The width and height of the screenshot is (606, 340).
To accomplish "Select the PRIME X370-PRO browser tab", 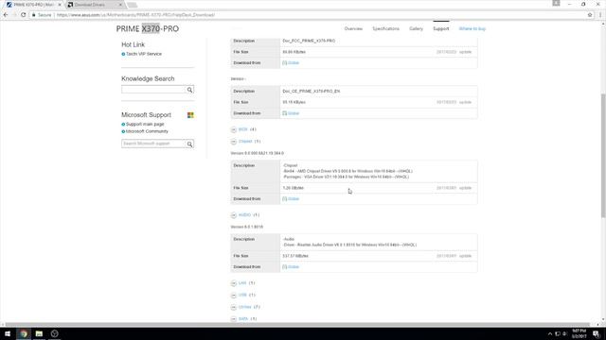I will (34, 5).
